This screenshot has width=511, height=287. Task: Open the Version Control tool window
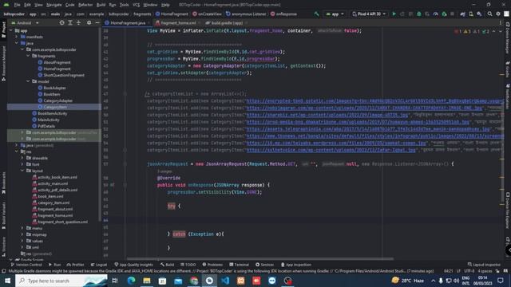pyautogui.click(x=26, y=265)
